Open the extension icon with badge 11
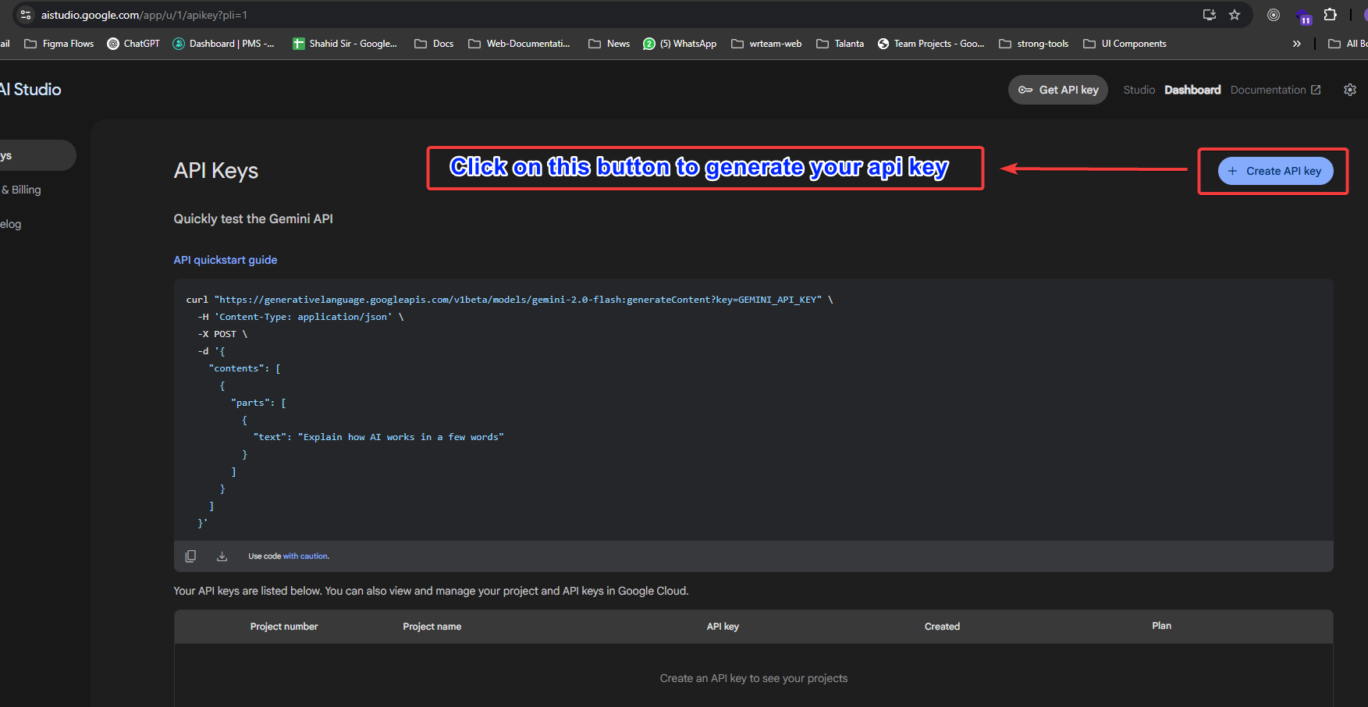 click(1303, 16)
